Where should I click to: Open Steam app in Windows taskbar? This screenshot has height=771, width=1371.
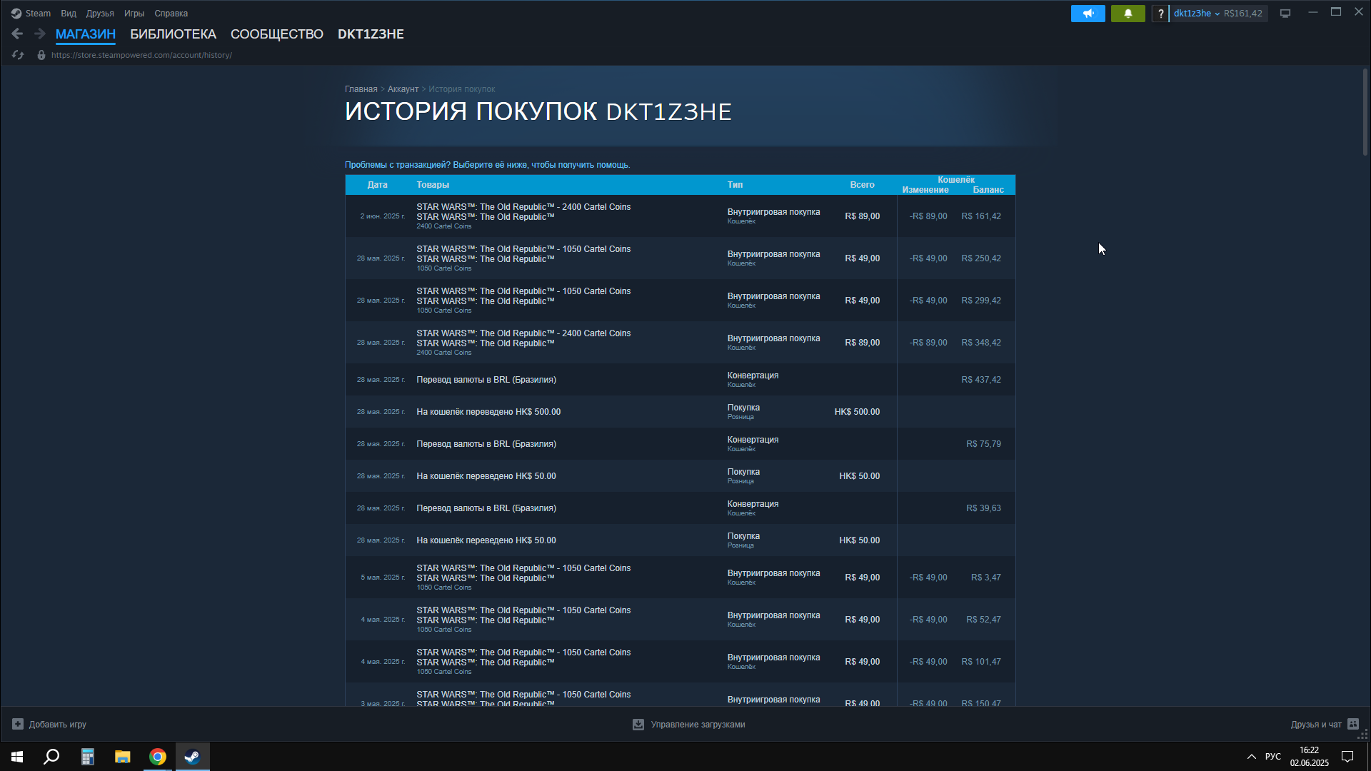[x=192, y=757]
